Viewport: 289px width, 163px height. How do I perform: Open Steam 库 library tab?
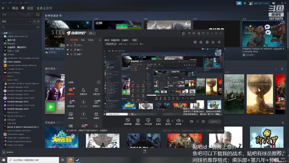coord(23,8)
